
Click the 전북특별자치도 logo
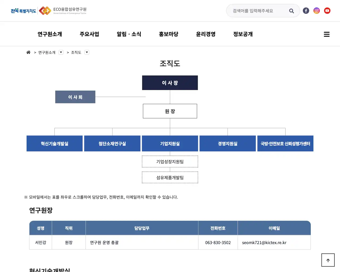click(x=23, y=11)
